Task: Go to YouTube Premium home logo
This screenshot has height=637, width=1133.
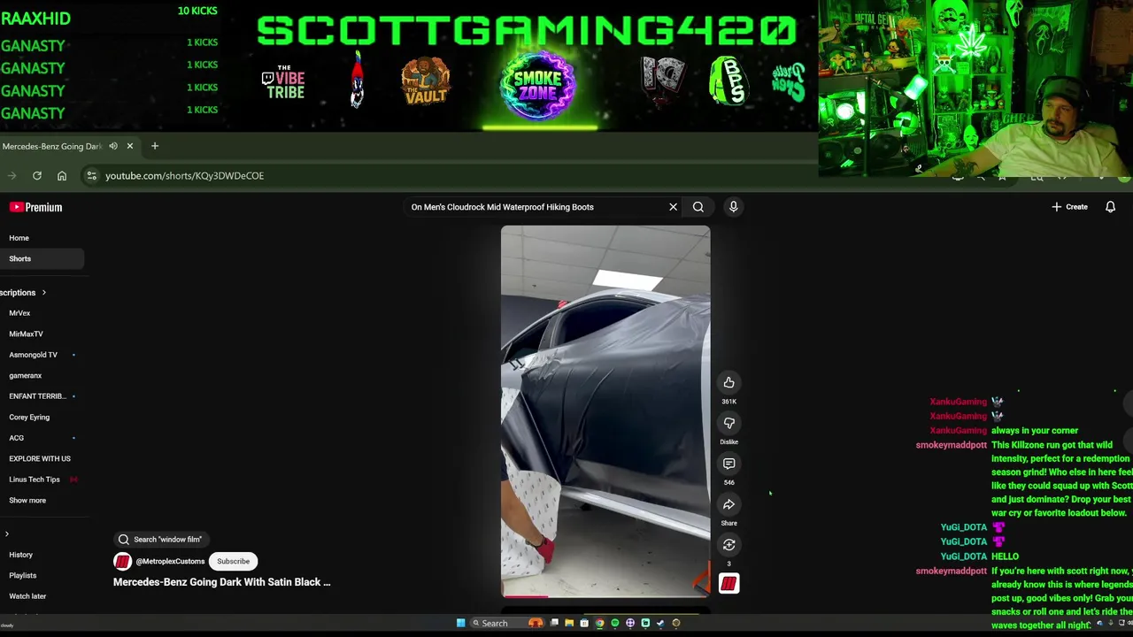Action: coord(35,207)
